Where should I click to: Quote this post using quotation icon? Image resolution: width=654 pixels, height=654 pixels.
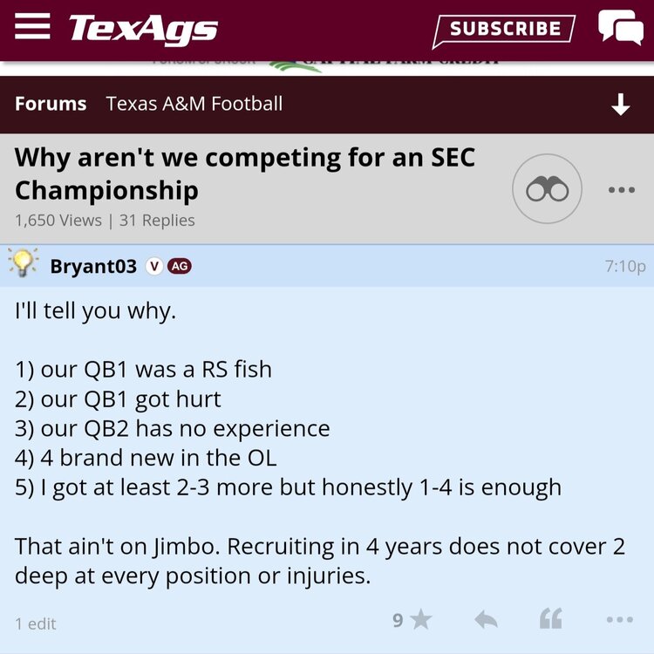[x=550, y=620]
